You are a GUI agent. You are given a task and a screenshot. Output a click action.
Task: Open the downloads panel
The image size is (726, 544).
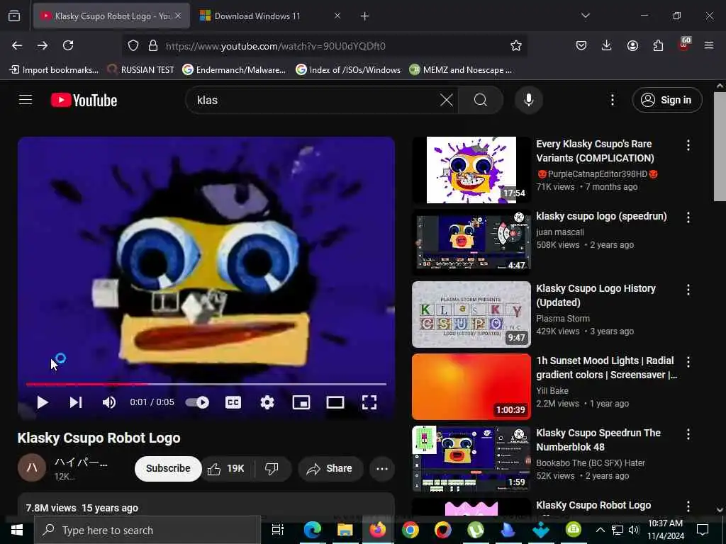[607, 45]
